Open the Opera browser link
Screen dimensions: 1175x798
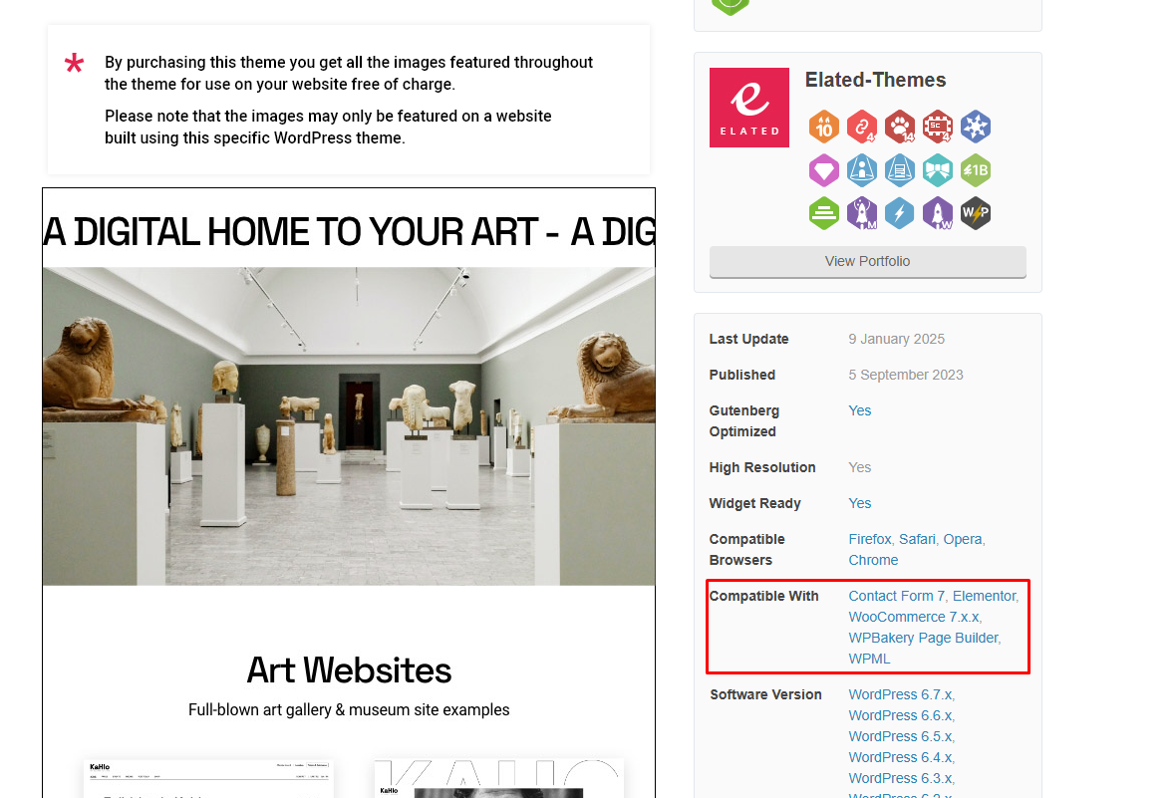pyautogui.click(x=962, y=540)
